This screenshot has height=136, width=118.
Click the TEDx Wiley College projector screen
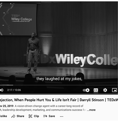pyautogui.click(x=18, y=19)
